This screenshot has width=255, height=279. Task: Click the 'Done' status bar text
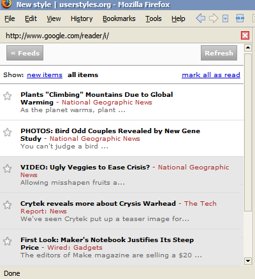coord(12,273)
